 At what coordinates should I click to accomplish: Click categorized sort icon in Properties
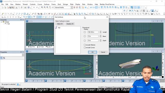2,58
